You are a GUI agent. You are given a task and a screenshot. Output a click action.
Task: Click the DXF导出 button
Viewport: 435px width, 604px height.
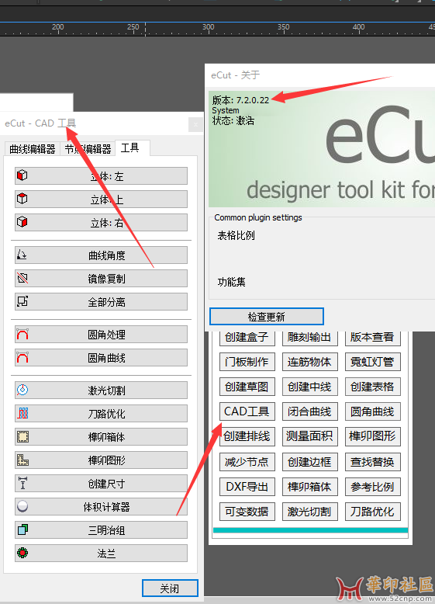247,487
